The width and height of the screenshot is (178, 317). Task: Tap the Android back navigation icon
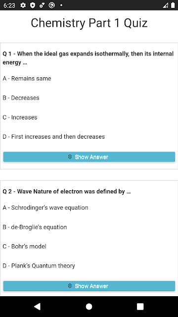38,307
